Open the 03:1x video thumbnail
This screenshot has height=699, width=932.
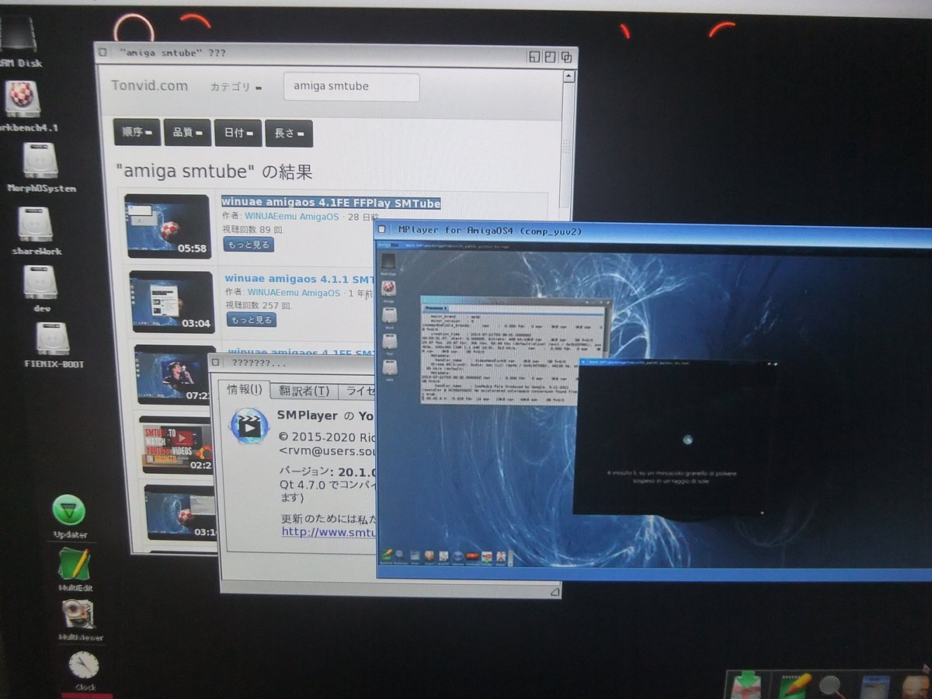180,513
